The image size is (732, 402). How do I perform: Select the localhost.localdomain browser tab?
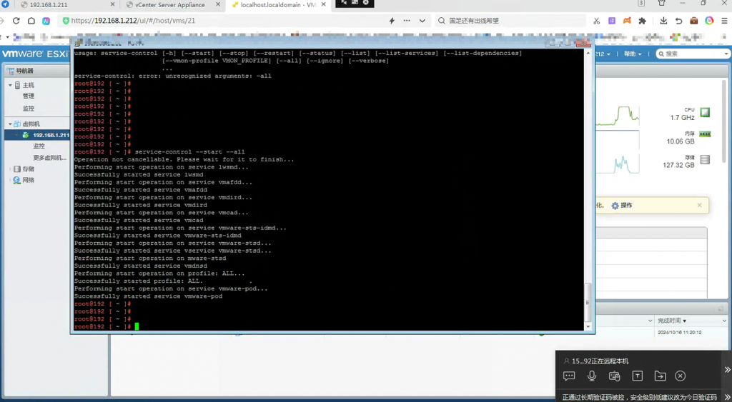click(x=278, y=5)
